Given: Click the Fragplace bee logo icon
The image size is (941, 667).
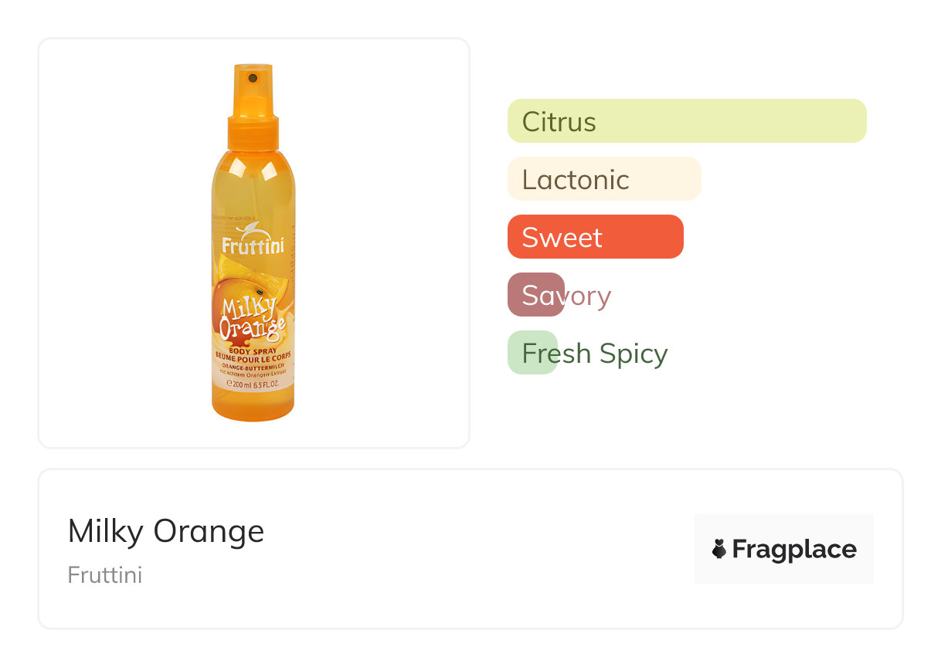Looking at the screenshot, I should tap(719, 549).
